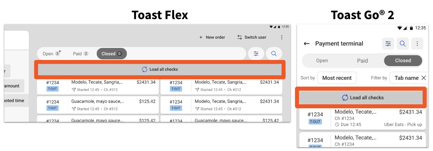Open search in Toast Flex panel
Viewport: 433px width, 151px height.
pyautogui.click(x=274, y=54)
